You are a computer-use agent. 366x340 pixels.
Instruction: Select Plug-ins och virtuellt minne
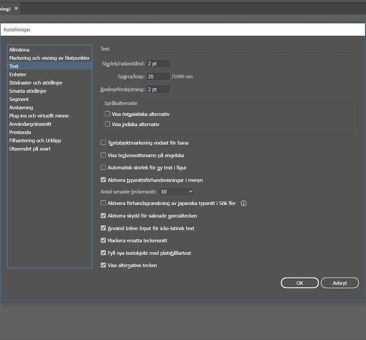pos(49,116)
